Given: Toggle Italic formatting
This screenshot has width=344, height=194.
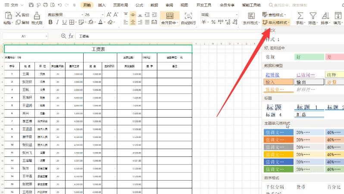Looking at the screenshot, I should coord(58,22).
